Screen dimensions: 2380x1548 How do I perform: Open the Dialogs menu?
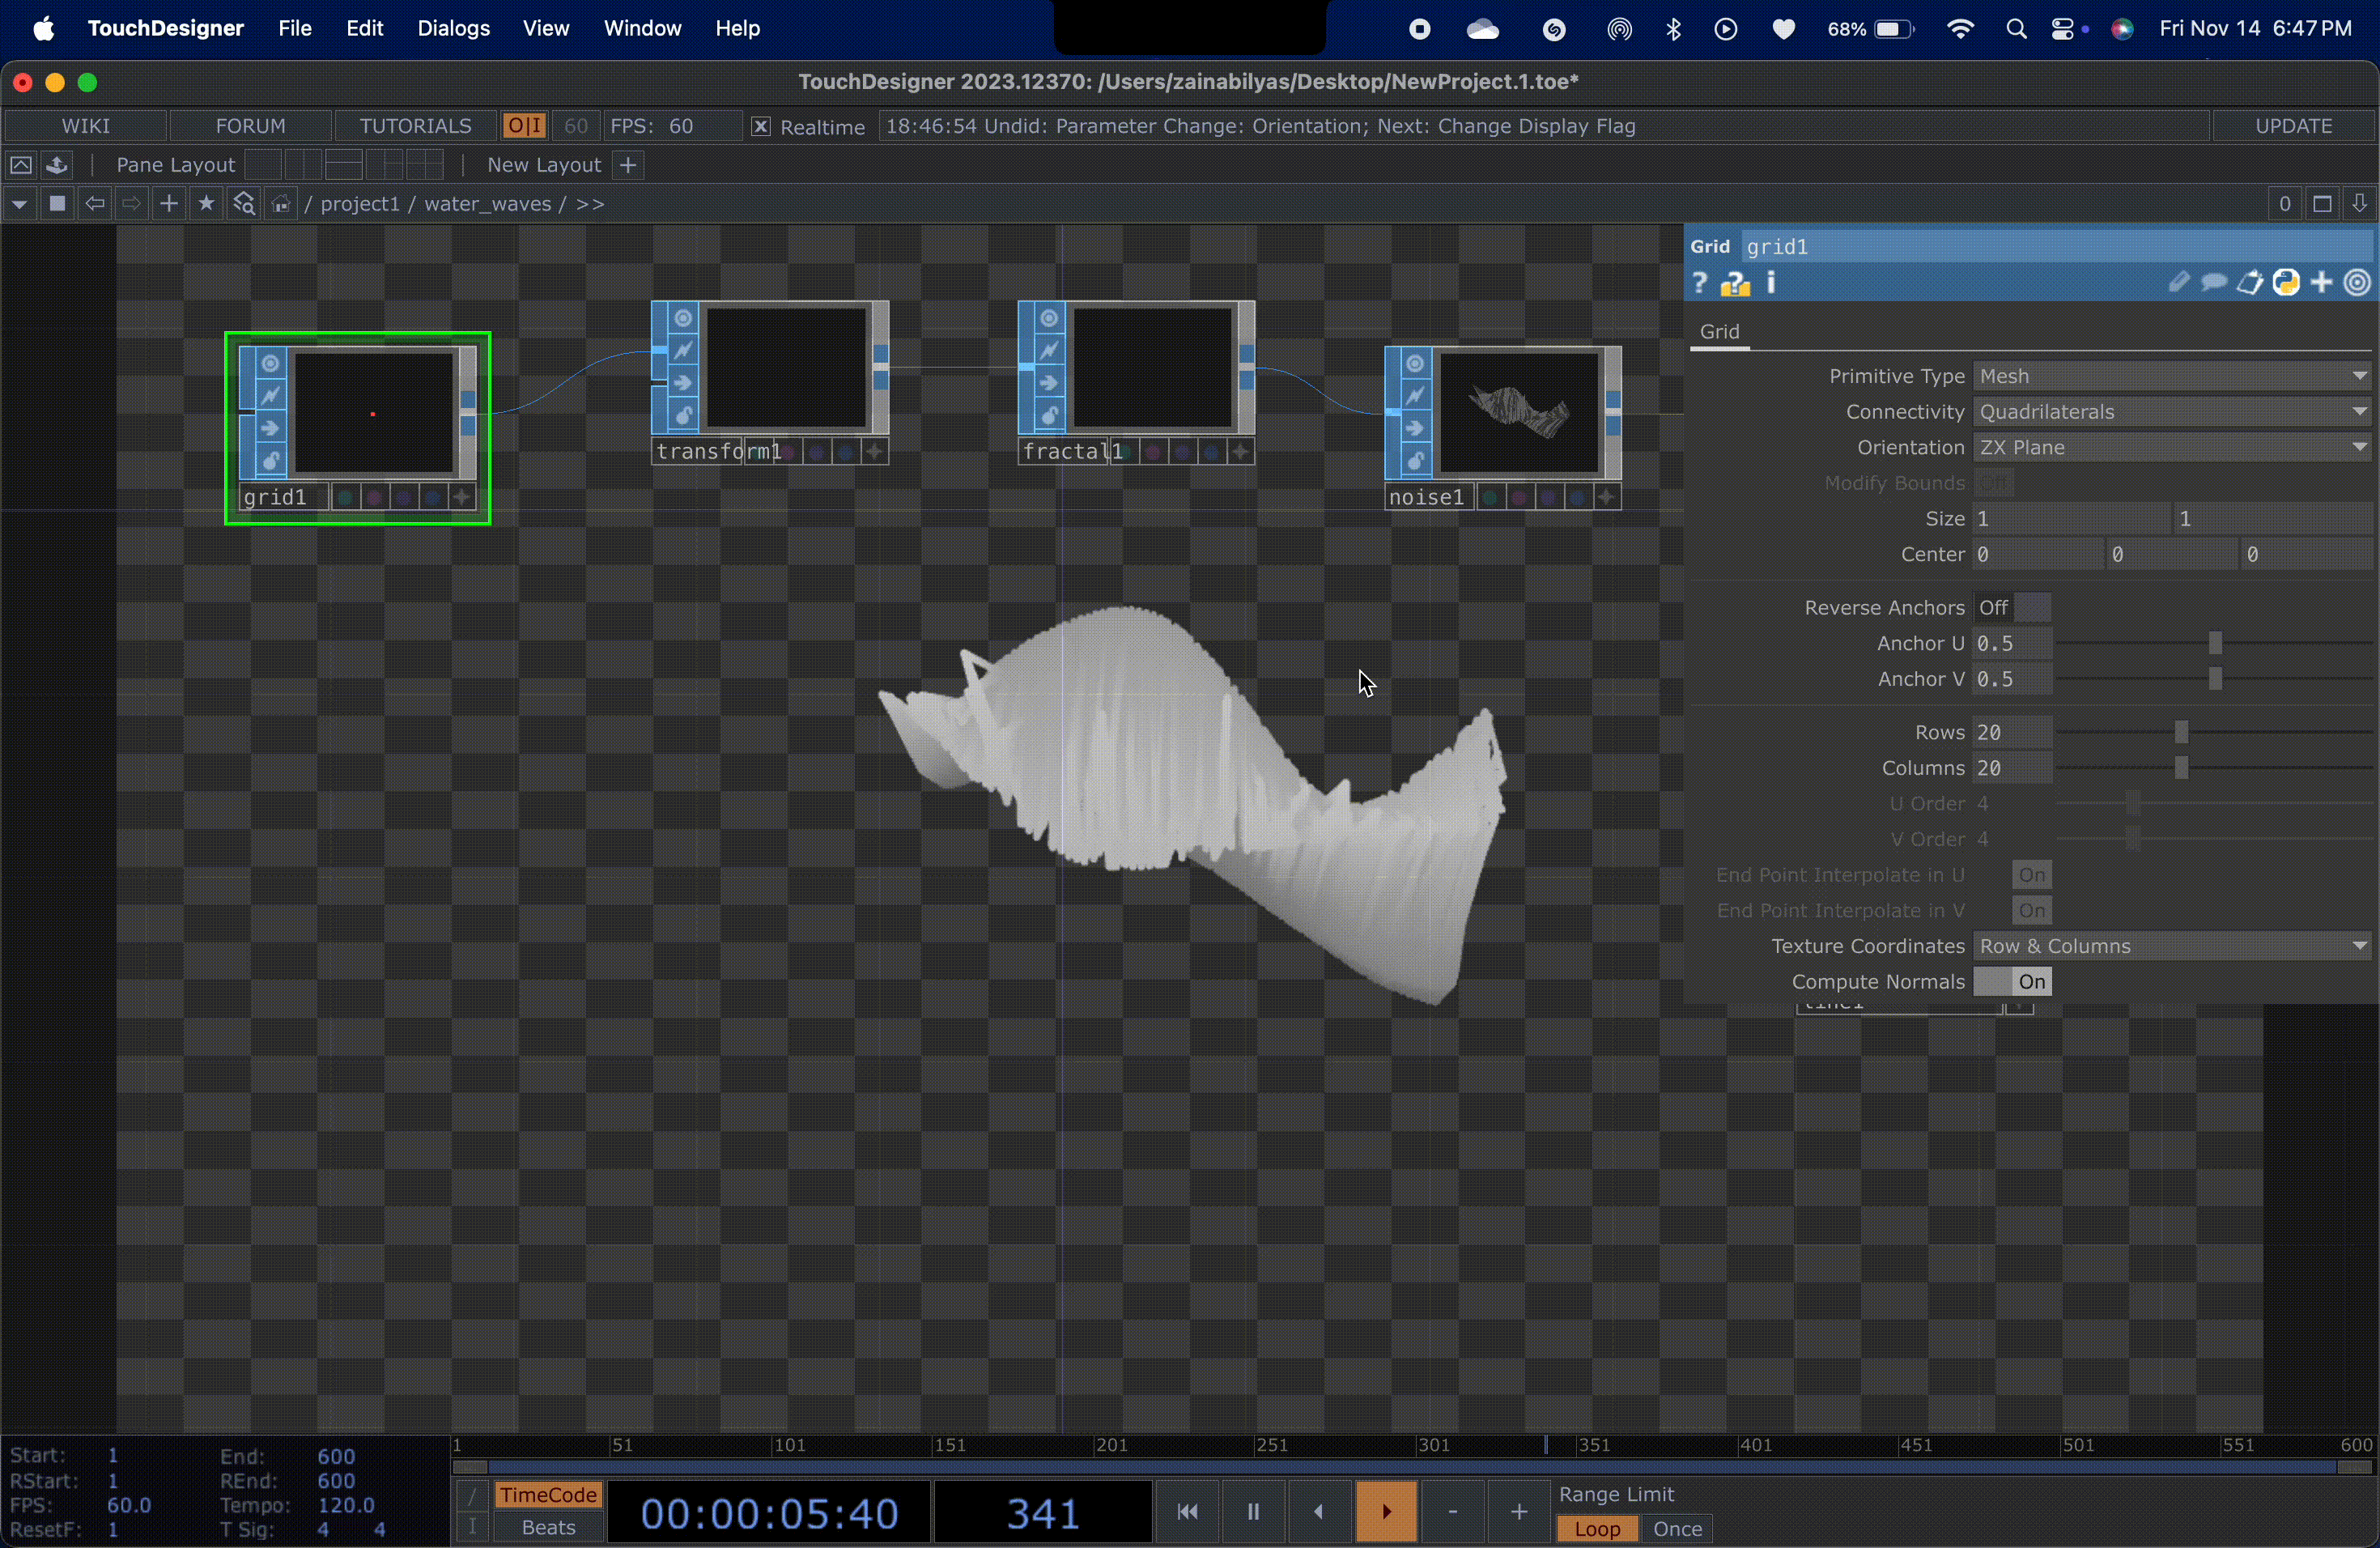455,28
